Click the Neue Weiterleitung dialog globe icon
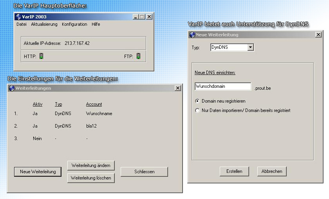 192,35
